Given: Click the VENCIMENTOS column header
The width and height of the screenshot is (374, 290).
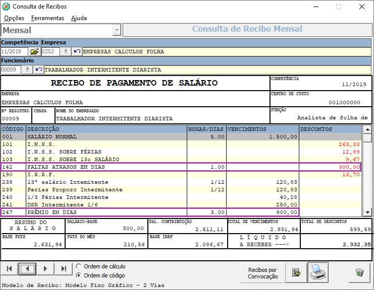Looking at the screenshot, I should (262, 129).
